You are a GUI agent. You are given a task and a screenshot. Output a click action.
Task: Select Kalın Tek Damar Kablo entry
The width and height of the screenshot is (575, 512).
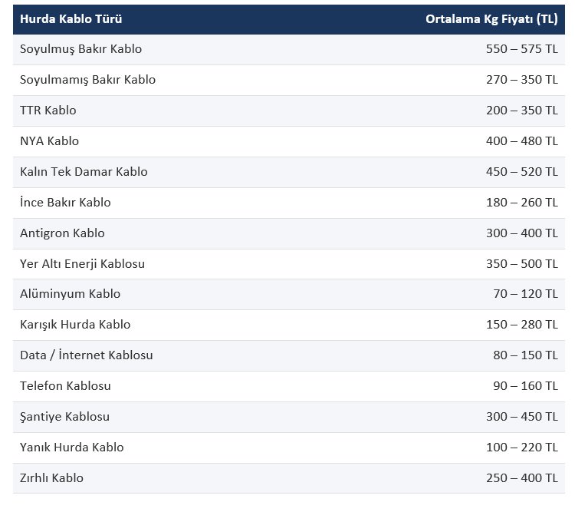[289, 173]
